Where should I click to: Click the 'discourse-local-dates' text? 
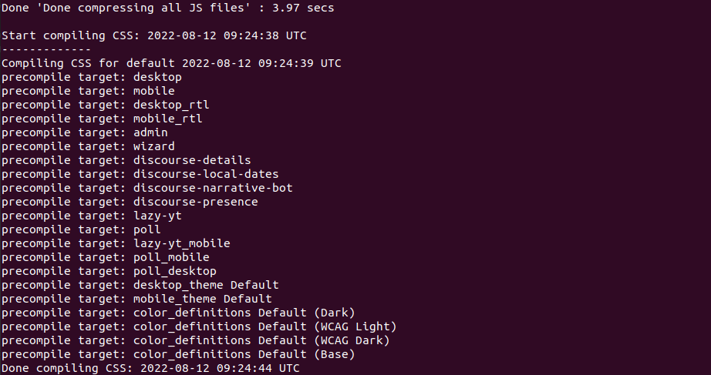206,174
